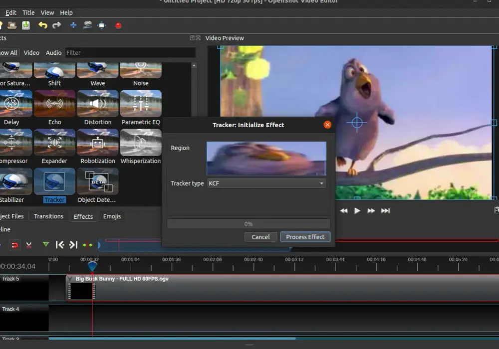Click the Undo arrow icon
Viewport: 499px width, 349px height.
pyautogui.click(x=42, y=25)
